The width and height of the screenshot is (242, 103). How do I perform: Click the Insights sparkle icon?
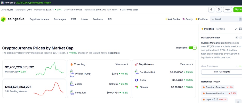(202, 29)
